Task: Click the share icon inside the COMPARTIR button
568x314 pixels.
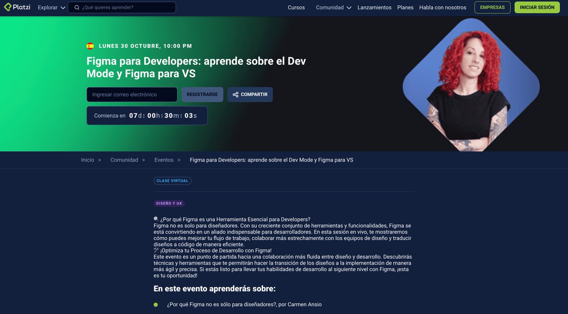Action: coord(235,94)
